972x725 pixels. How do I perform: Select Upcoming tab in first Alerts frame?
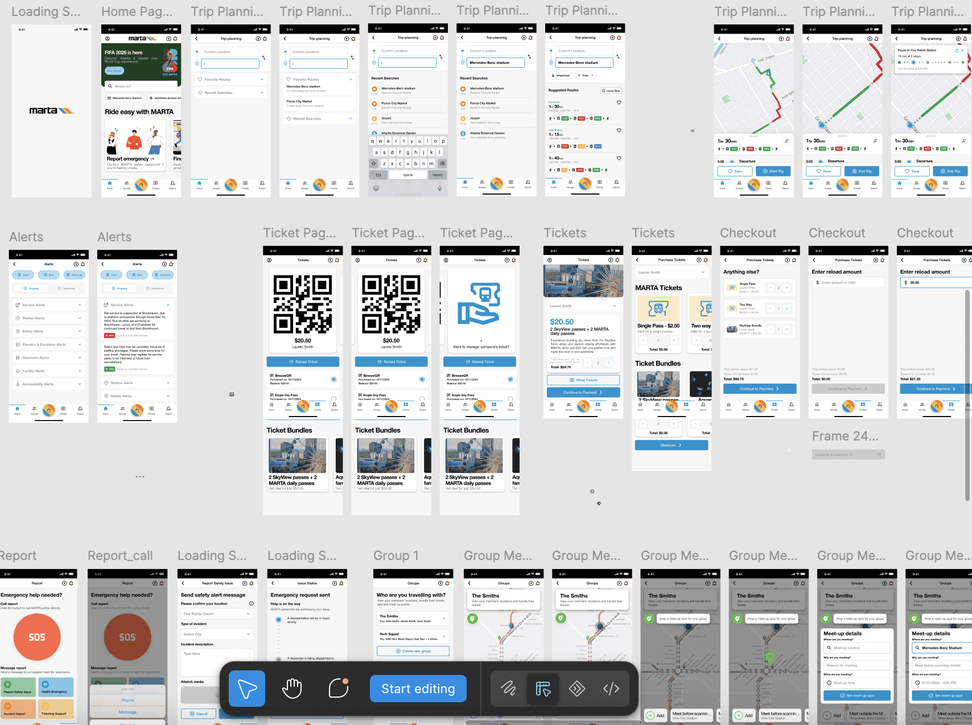[67, 289]
